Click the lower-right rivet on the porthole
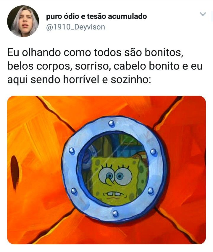This screenshot has height=252, width=213. (151, 191)
